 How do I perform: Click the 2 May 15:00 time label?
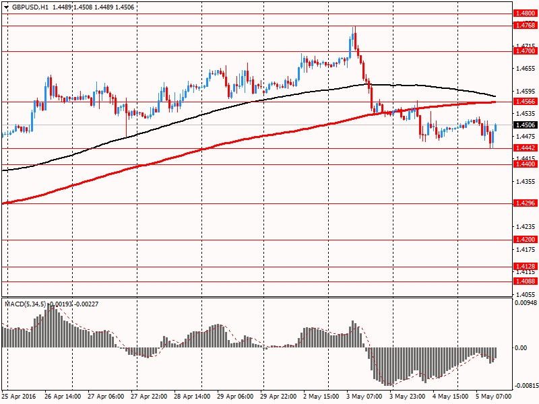pyautogui.click(x=321, y=397)
